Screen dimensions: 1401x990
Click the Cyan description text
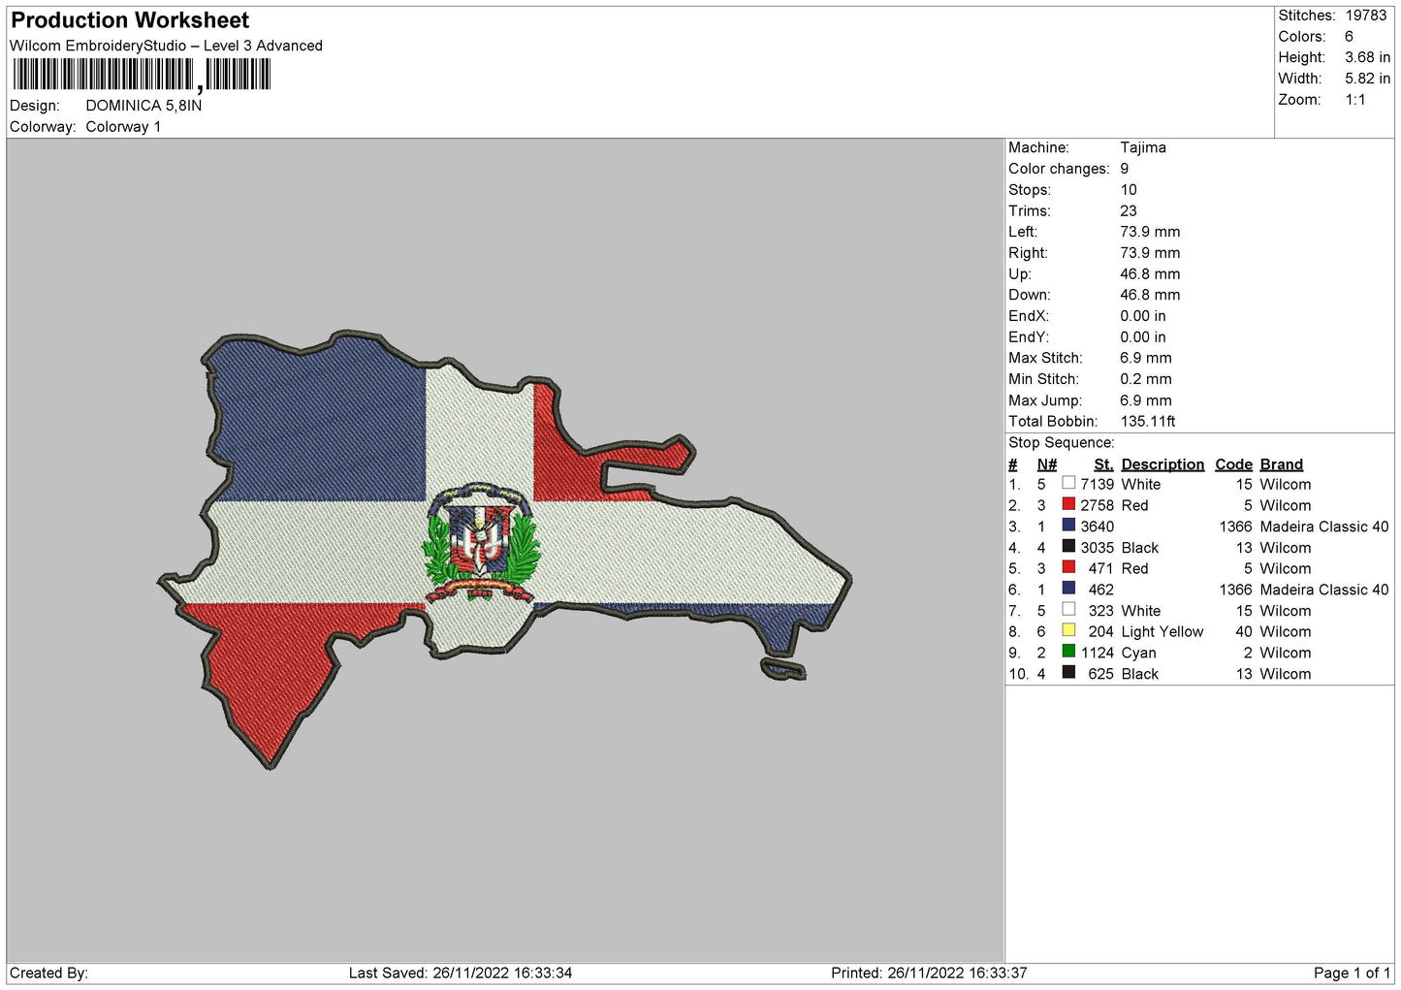(x=1139, y=654)
